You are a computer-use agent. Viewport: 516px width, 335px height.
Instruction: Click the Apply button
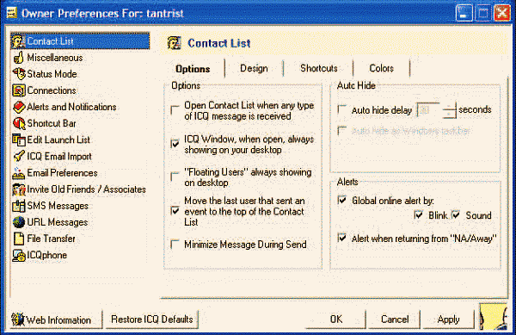(448, 319)
